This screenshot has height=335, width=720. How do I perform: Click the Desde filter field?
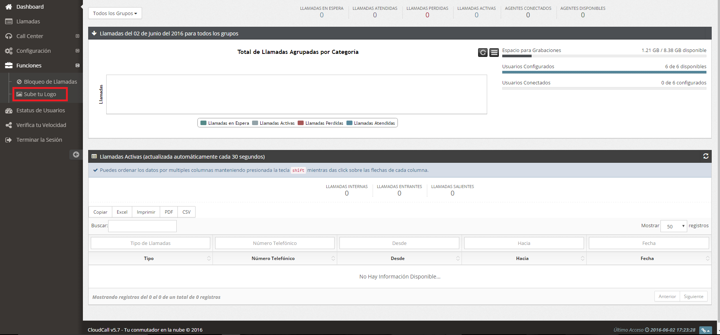point(399,243)
